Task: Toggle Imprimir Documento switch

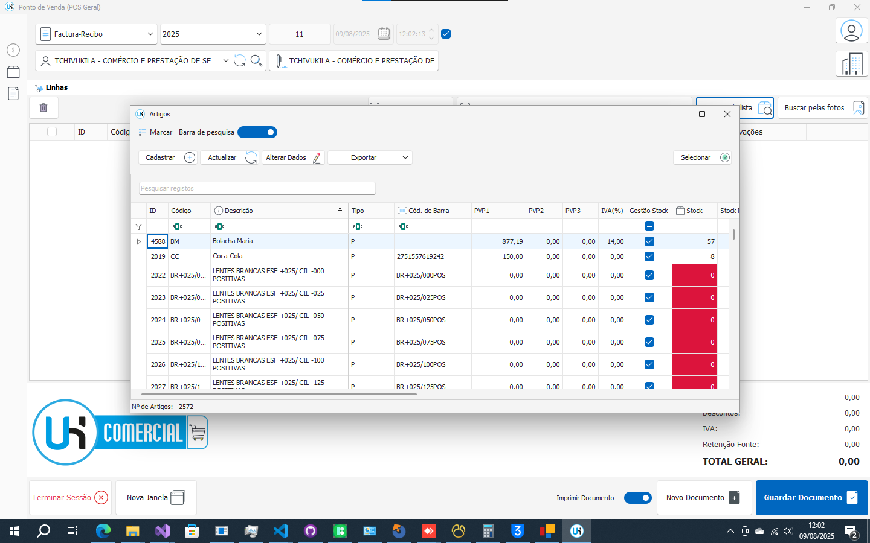Action: click(638, 498)
